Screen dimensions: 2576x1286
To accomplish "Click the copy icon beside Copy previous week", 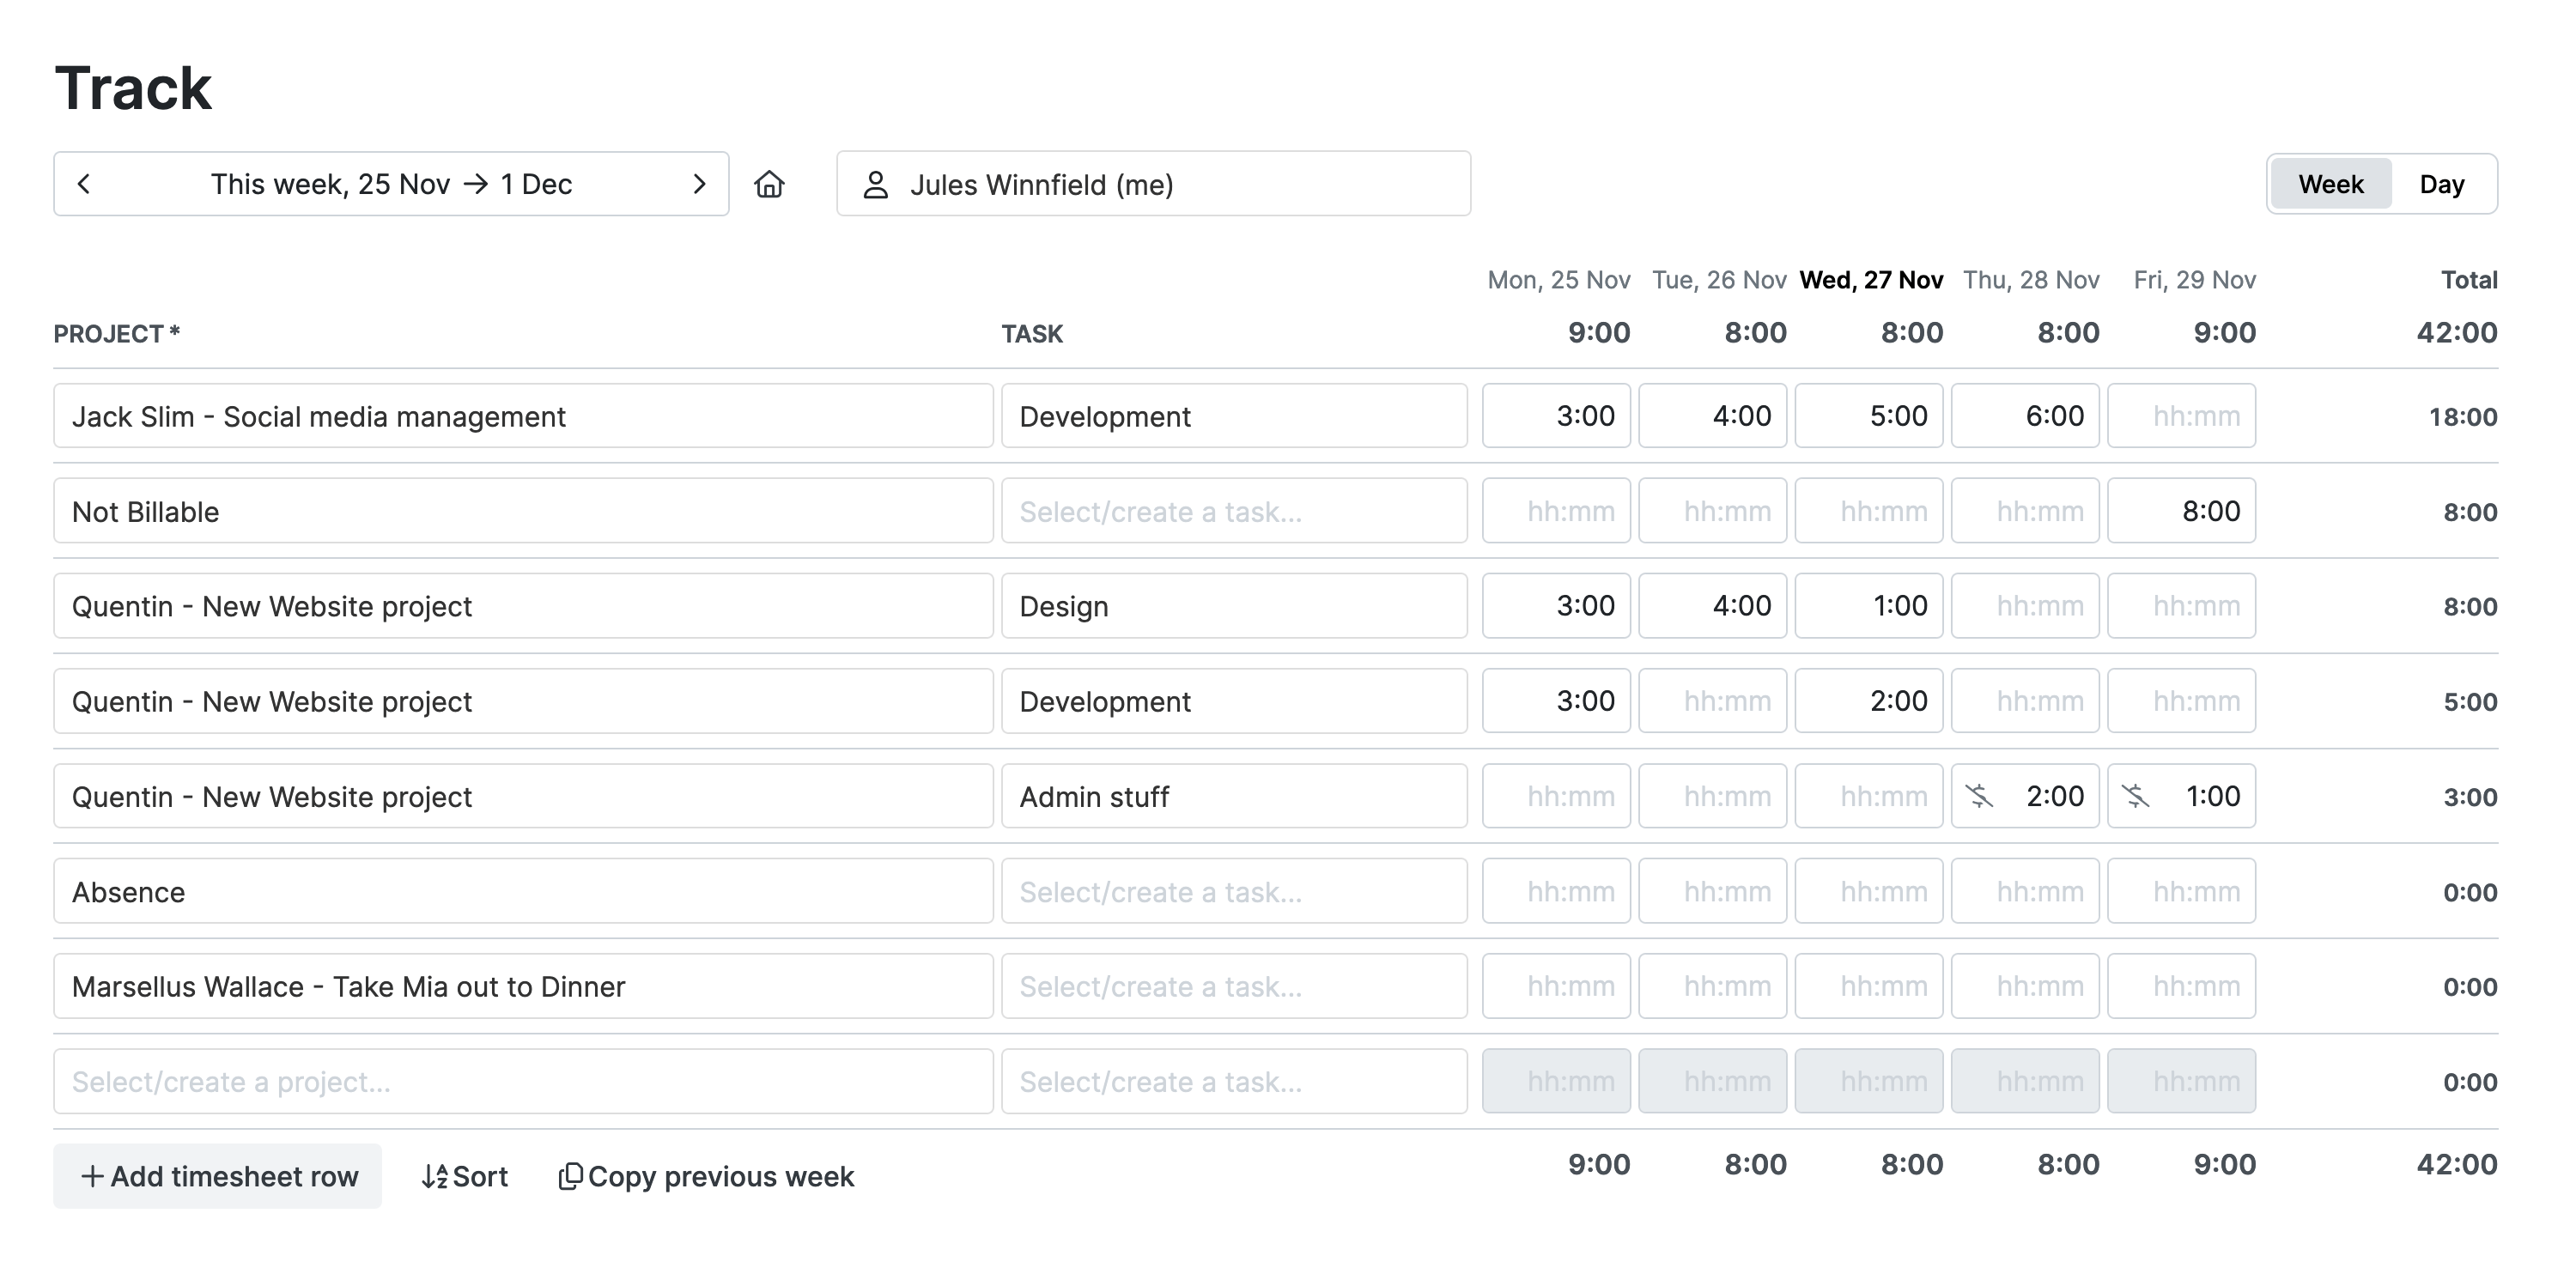I will point(571,1176).
